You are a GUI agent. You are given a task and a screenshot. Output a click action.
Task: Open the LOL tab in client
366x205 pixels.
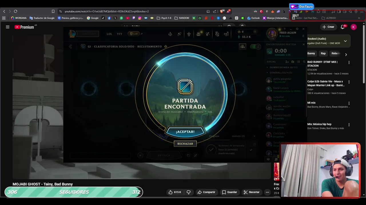click(109, 34)
